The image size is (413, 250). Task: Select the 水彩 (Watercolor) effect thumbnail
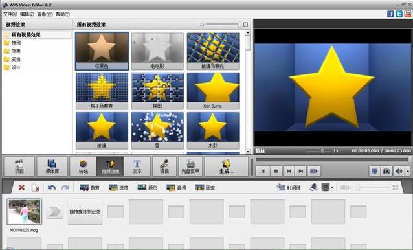(213, 130)
